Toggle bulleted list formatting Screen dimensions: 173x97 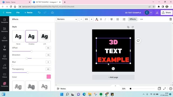pyautogui.click(x=118, y=19)
